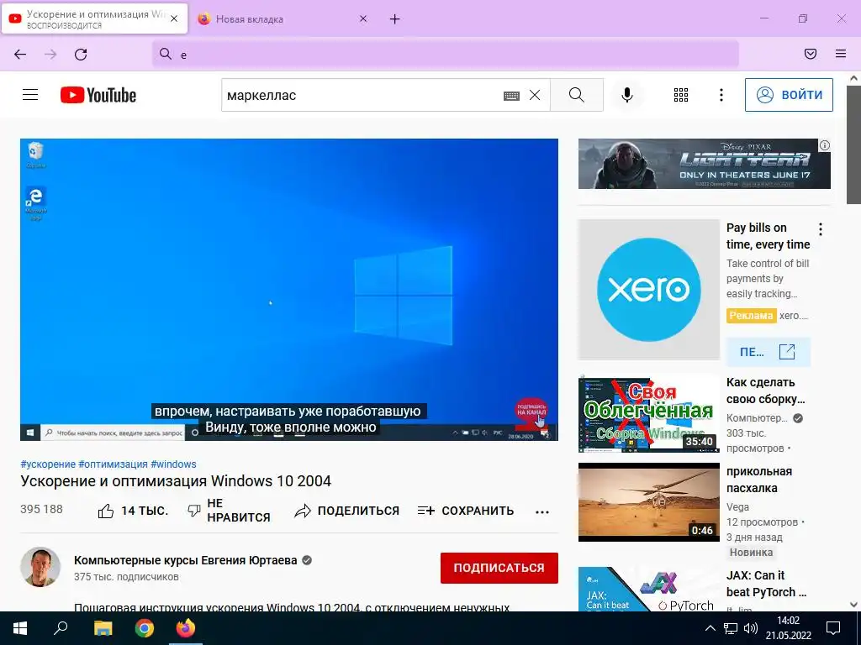
Task: Close the Новая вкладка tab
Action: 363,18
